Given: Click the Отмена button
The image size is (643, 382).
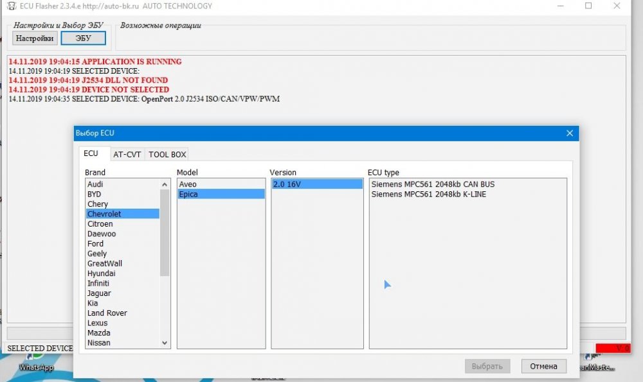Looking at the screenshot, I should pyautogui.click(x=544, y=366).
